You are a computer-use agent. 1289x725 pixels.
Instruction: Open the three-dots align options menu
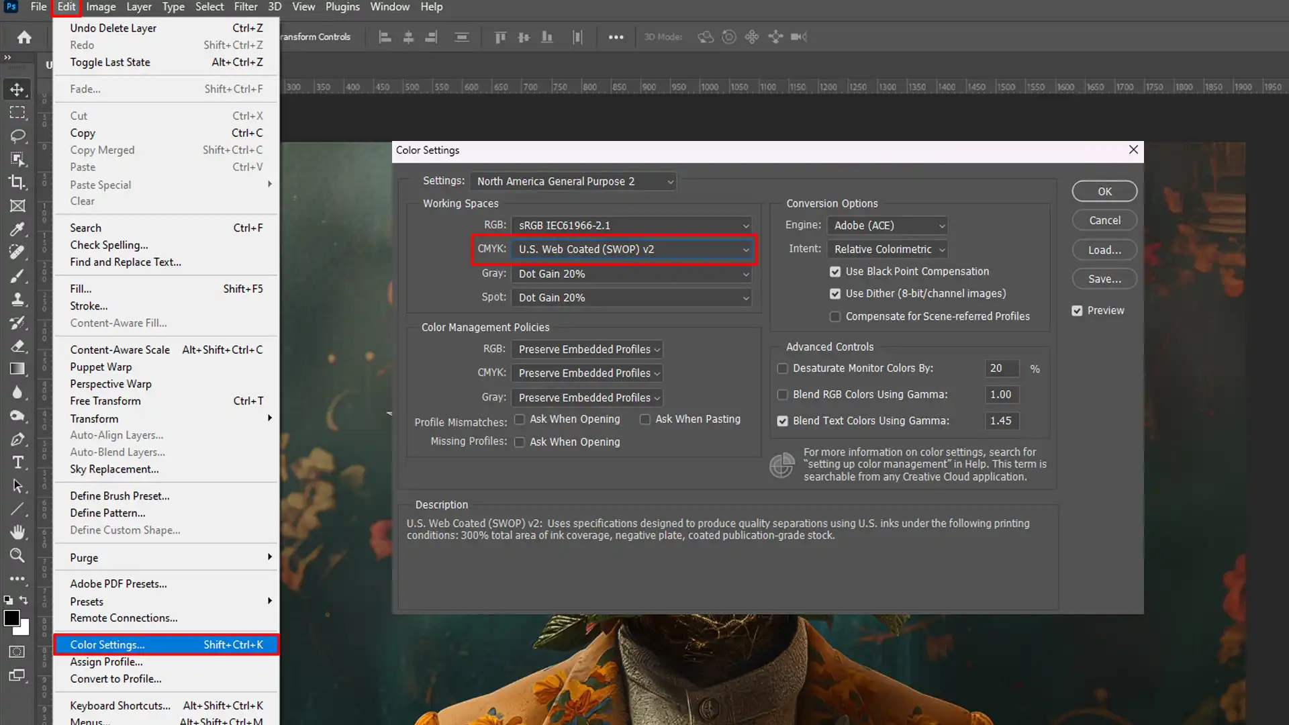click(x=616, y=37)
